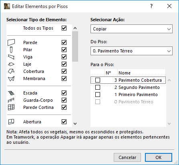The image size is (179, 165).
Task: Click the Guarda-Corpo railing icon
Action: coord(11,100)
